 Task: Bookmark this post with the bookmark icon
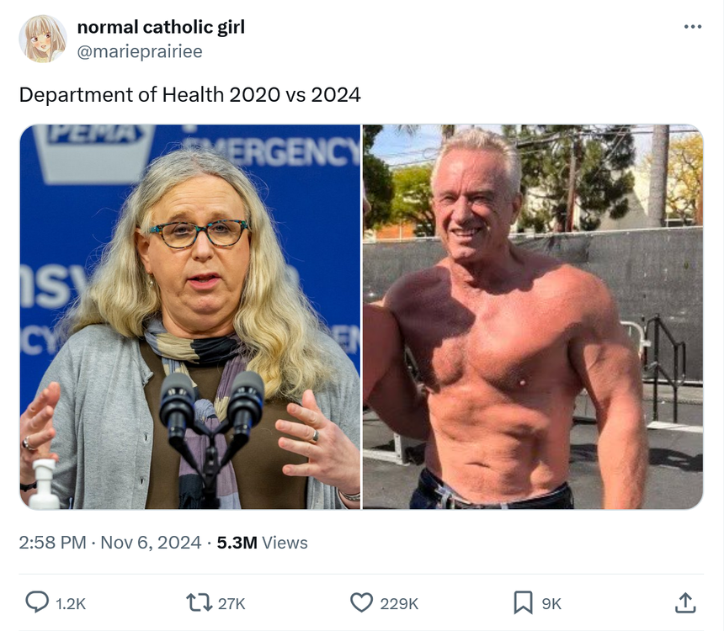(523, 603)
